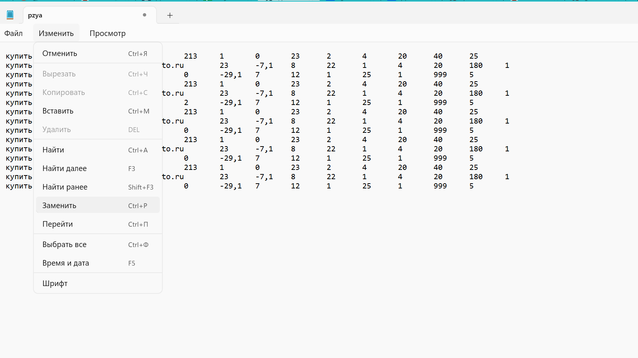Screen dimensions: 638x358
Task: Open Найти search option
Action: (98, 150)
